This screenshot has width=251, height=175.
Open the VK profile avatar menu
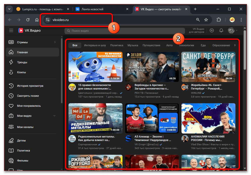(x=232, y=30)
